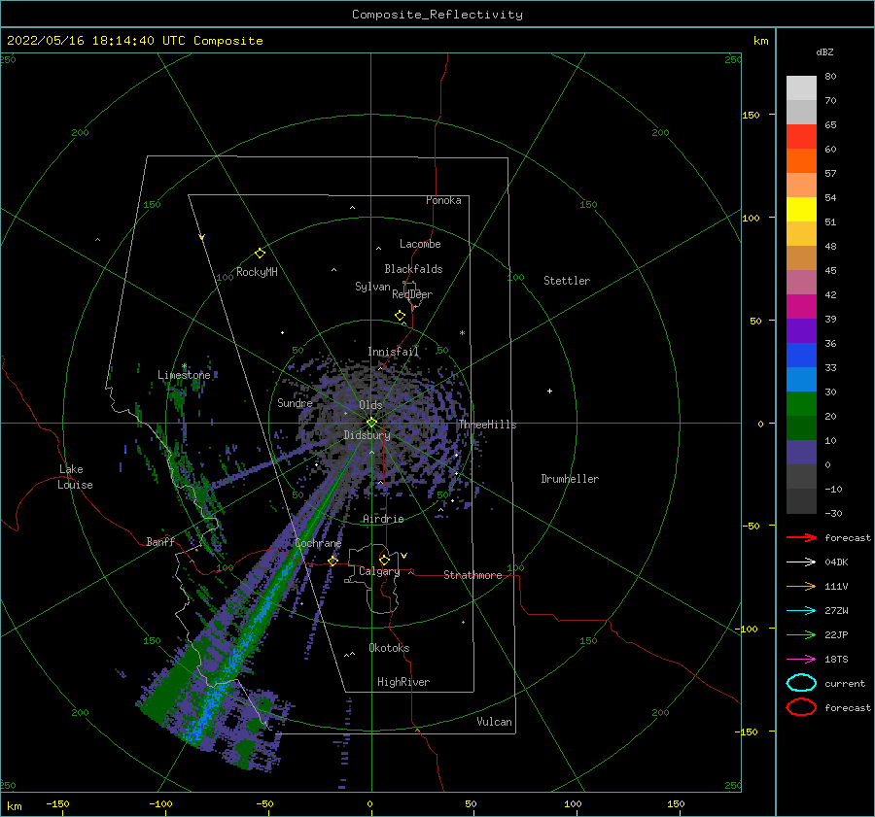The height and width of the screenshot is (817, 875).
Task: Click the Banff label
Action: pyautogui.click(x=160, y=541)
